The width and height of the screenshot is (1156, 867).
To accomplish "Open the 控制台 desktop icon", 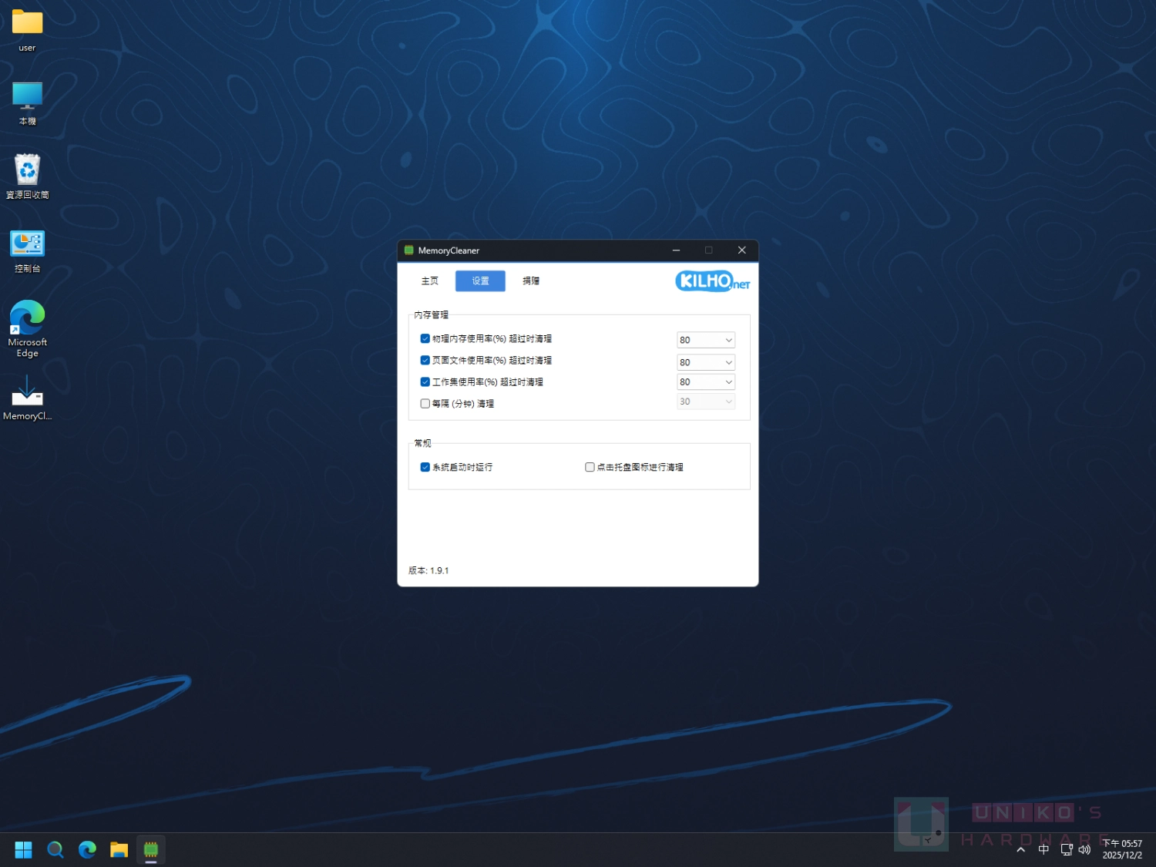I will point(27,244).
